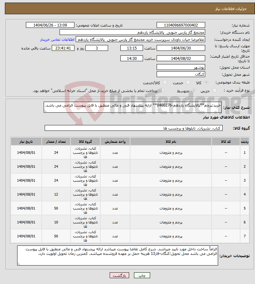This screenshot has width=255, height=284.
Task: Select the جزیی purchase type radio
Action: (x=215, y=90)
